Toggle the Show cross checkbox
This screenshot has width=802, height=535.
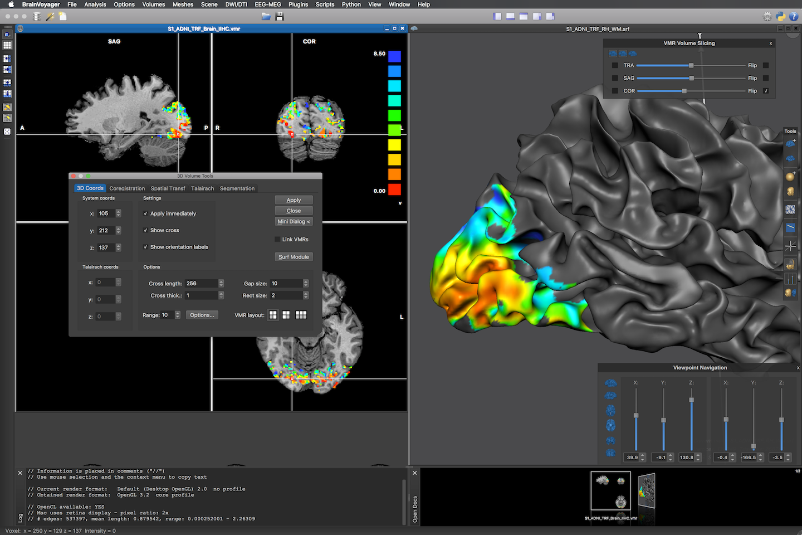click(x=146, y=230)
